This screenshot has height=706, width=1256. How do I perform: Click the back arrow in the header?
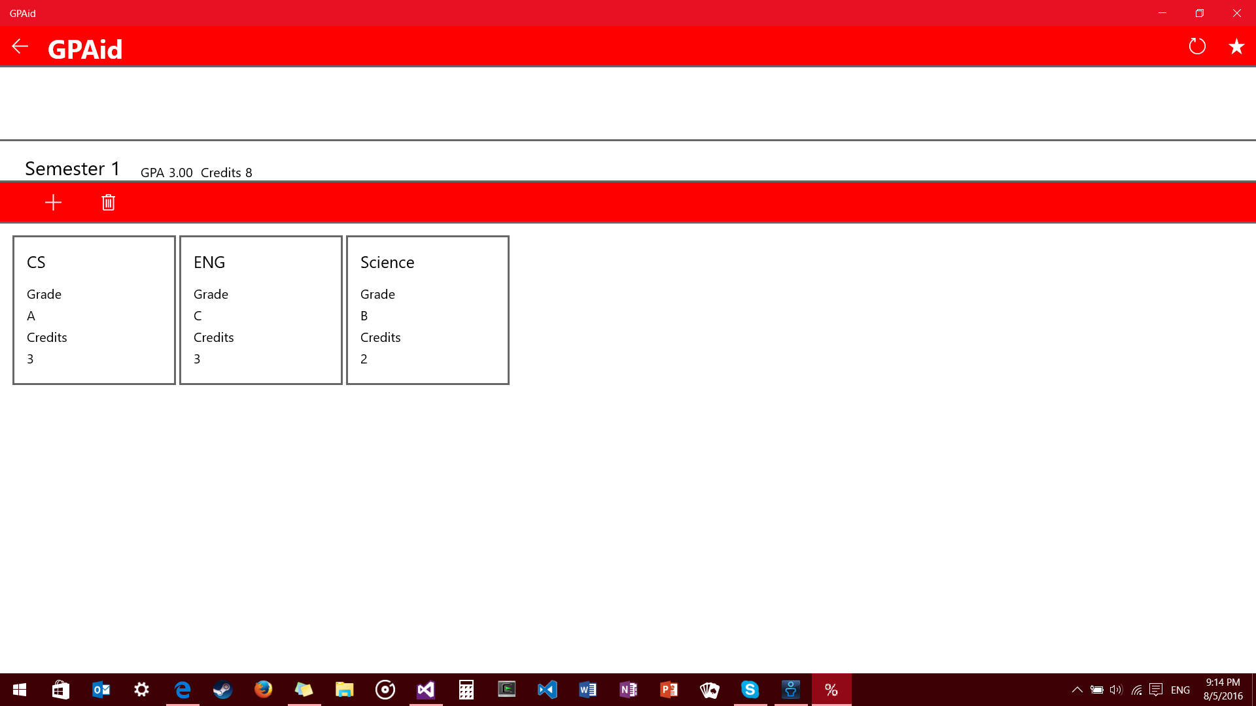20,46
